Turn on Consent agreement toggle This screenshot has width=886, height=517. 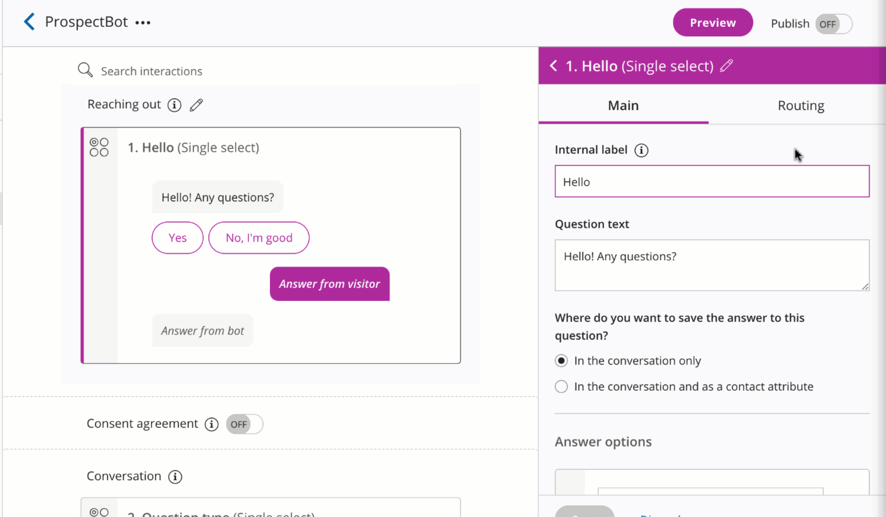click(244, 424)
